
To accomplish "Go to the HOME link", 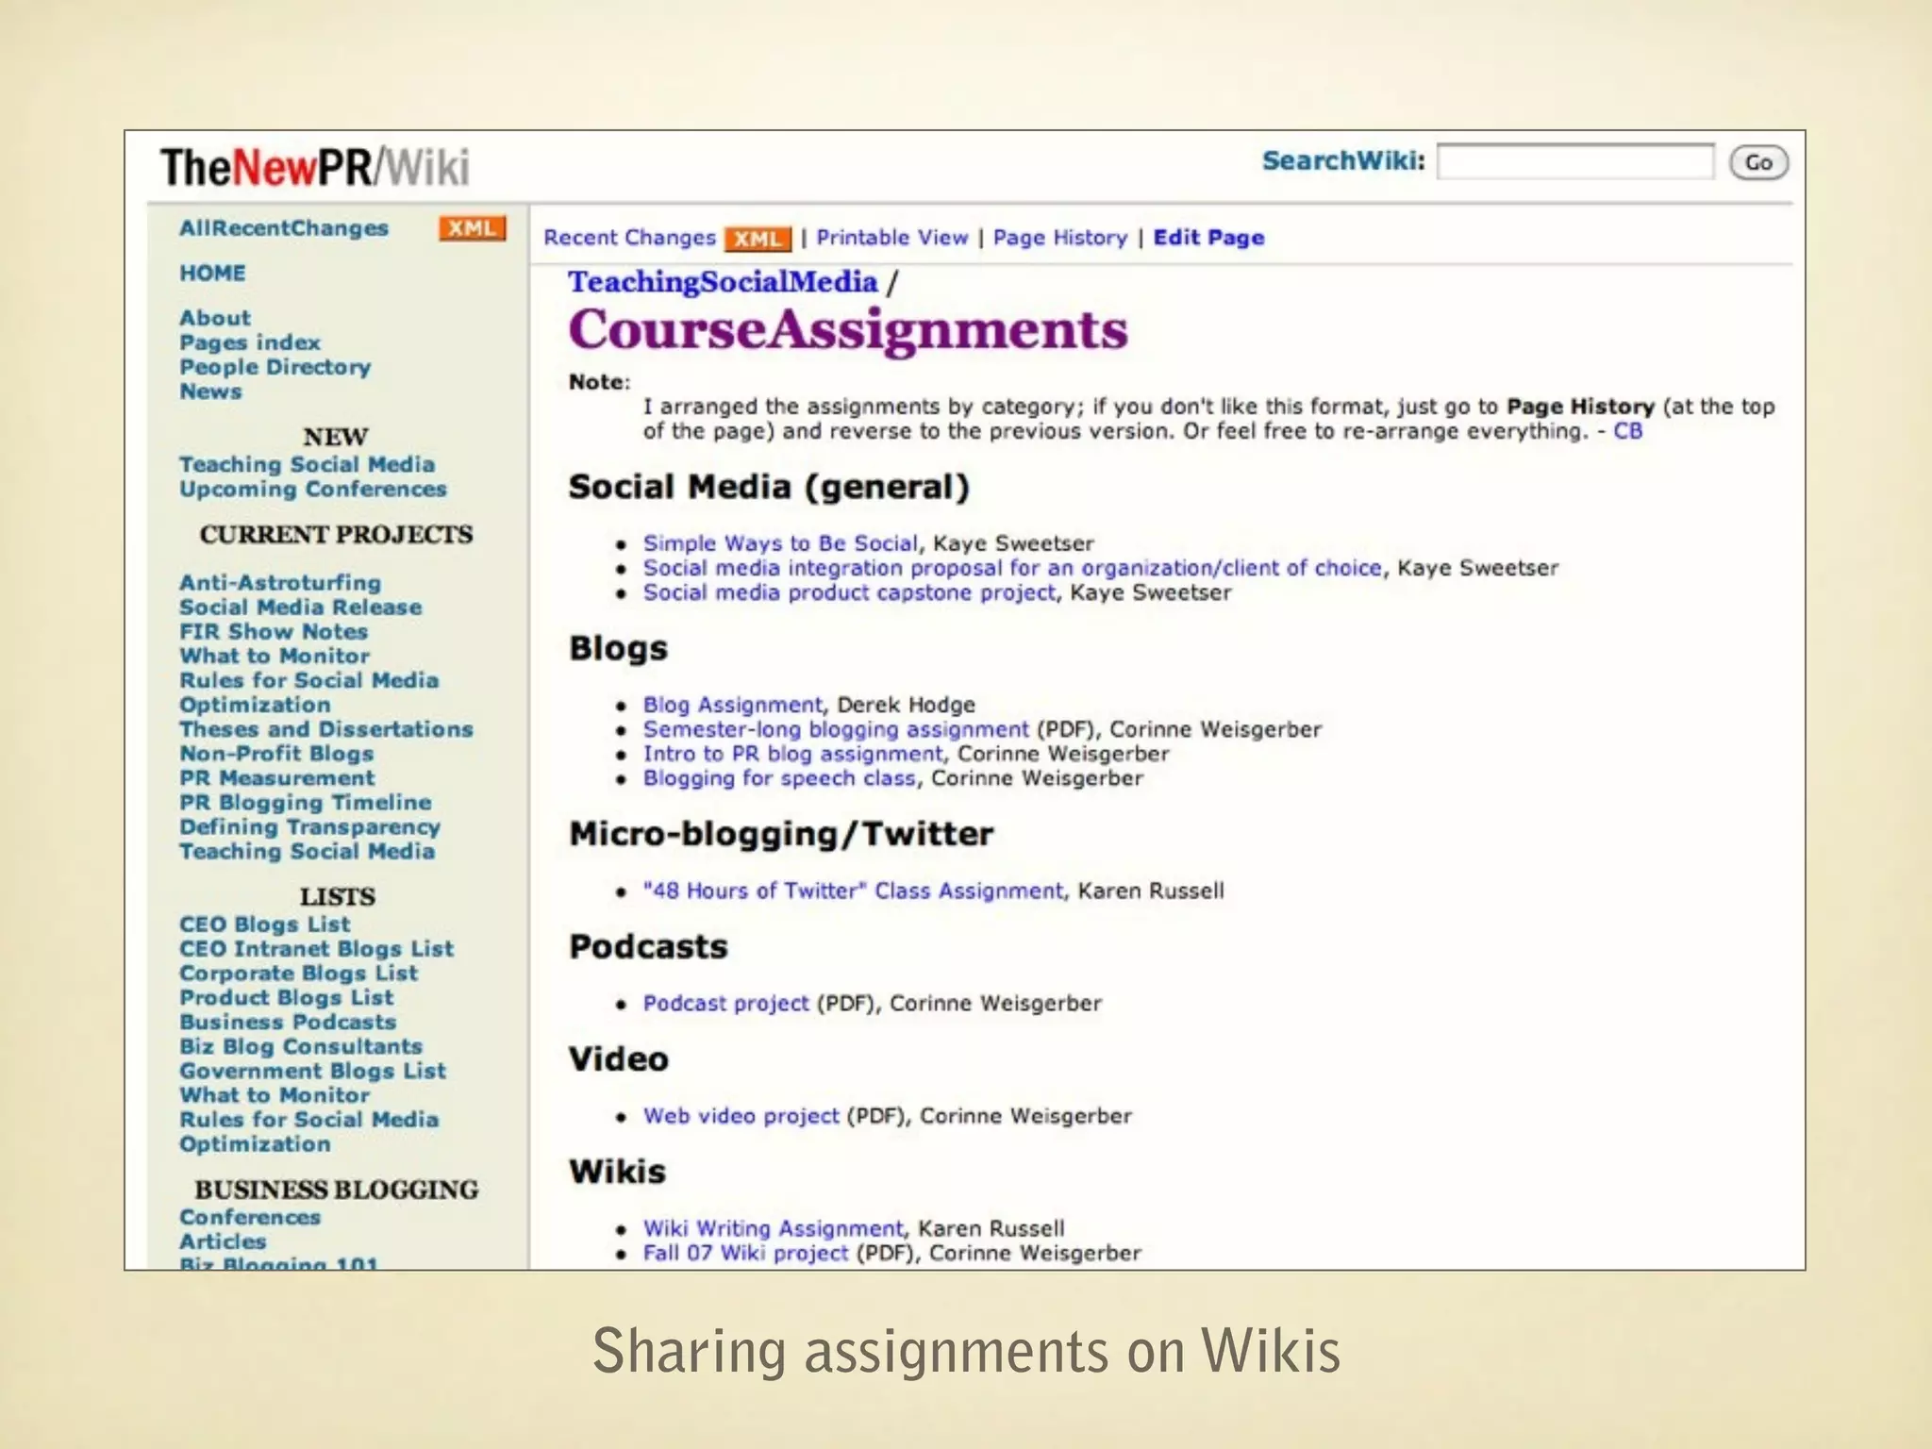I will 212,273.
